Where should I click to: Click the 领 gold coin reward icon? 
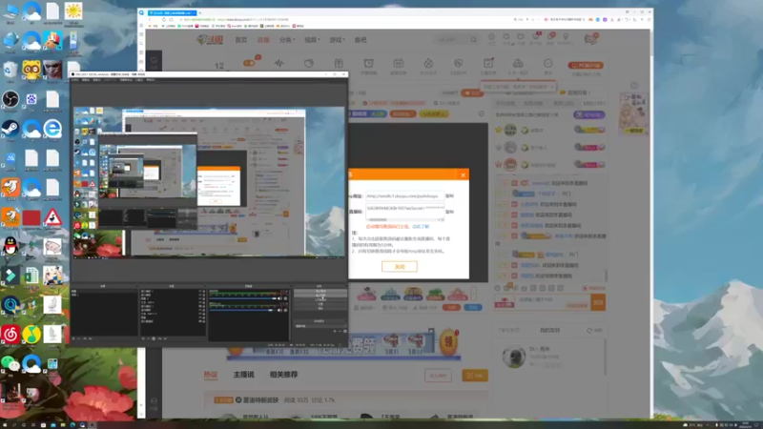tap(448, 341)
